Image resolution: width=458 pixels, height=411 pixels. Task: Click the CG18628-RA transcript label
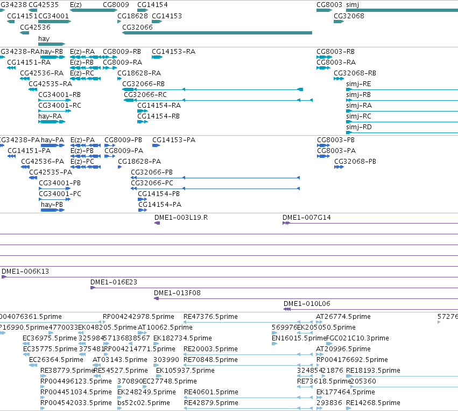click(x=139, y=73)
